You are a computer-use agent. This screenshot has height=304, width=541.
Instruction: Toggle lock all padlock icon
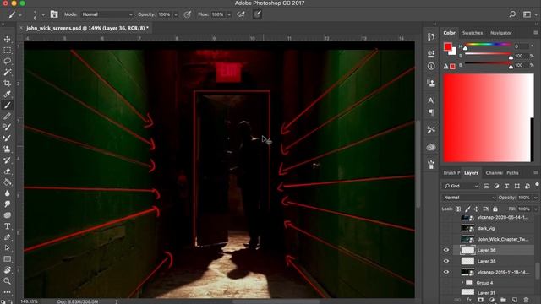point(495,209)
